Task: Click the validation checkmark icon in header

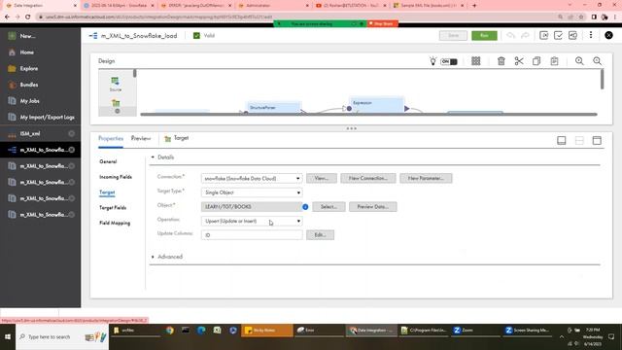Action: (x=558, y=35)
